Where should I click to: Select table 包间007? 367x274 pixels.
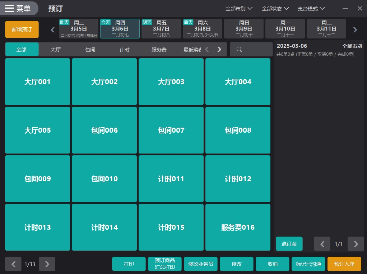[171, 130]
